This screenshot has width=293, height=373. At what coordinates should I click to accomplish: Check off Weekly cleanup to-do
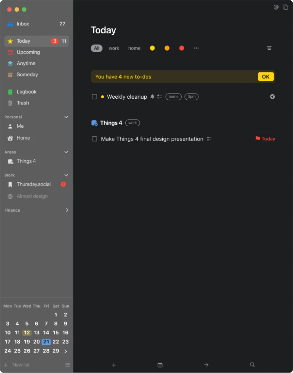pos(94,96)
